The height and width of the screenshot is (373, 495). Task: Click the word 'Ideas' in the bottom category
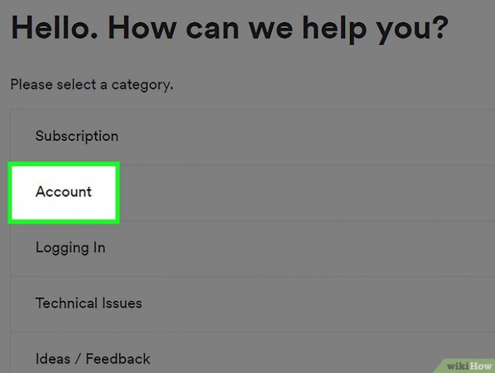coord(53,359)
